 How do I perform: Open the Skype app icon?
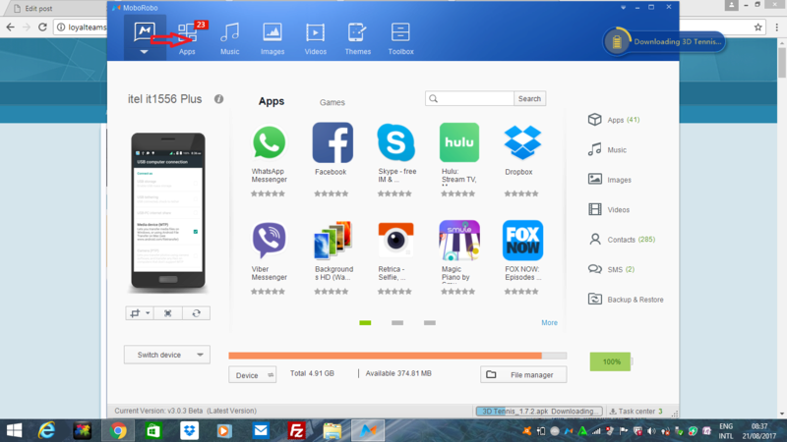click(x=395, y=142)
